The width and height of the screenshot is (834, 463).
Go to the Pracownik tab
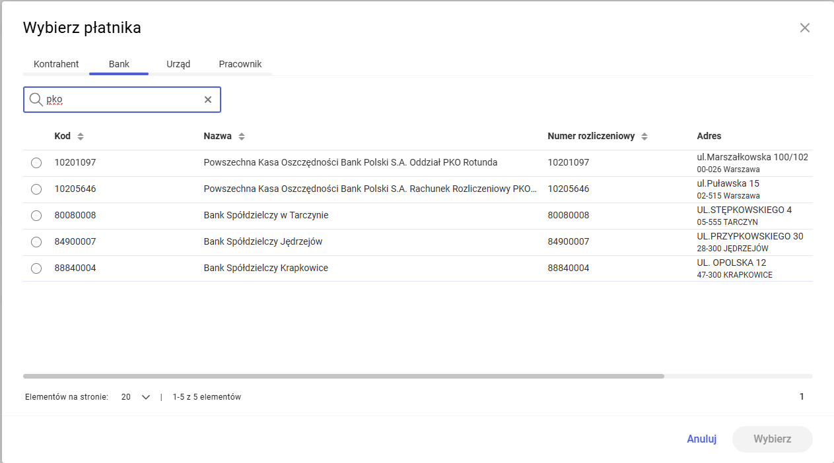[x=240, y=64]
